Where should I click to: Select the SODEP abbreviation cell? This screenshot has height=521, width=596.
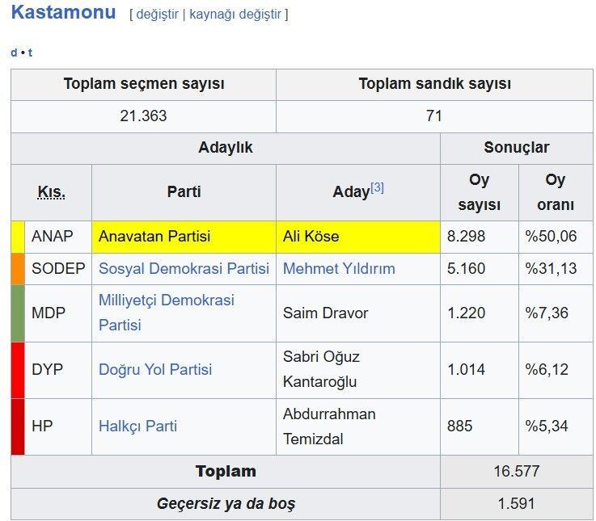pos(57,269)
